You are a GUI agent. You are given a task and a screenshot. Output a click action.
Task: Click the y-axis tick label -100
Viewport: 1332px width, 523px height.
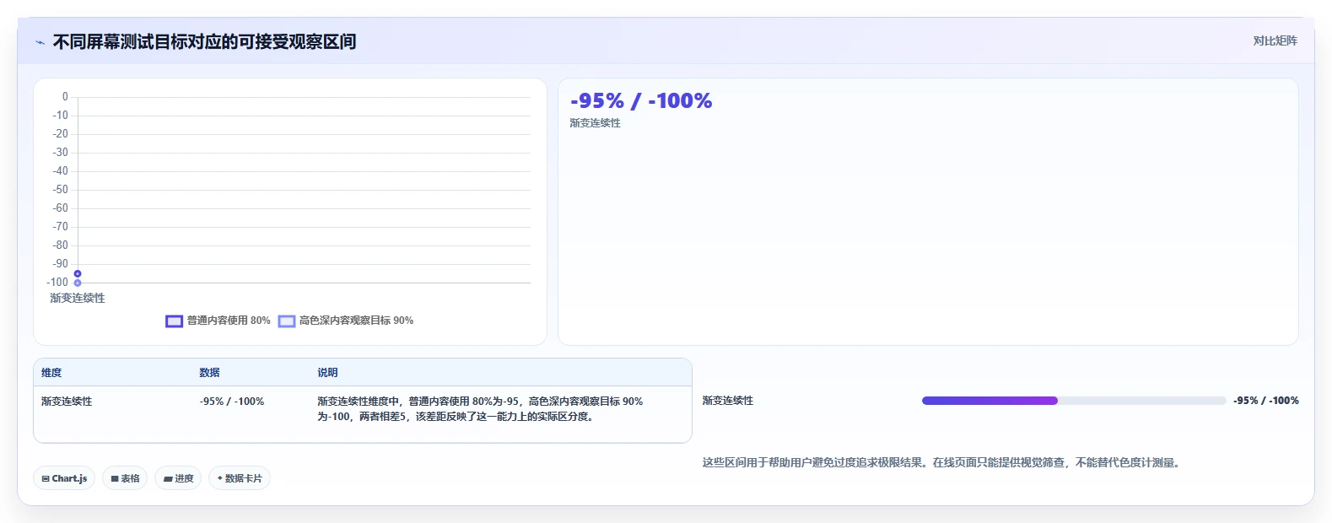click(x=57, y=283)
